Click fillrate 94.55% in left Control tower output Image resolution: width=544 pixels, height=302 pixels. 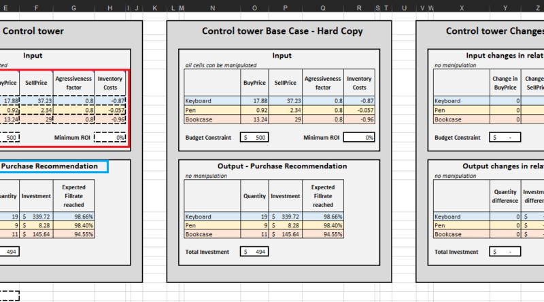74,234
